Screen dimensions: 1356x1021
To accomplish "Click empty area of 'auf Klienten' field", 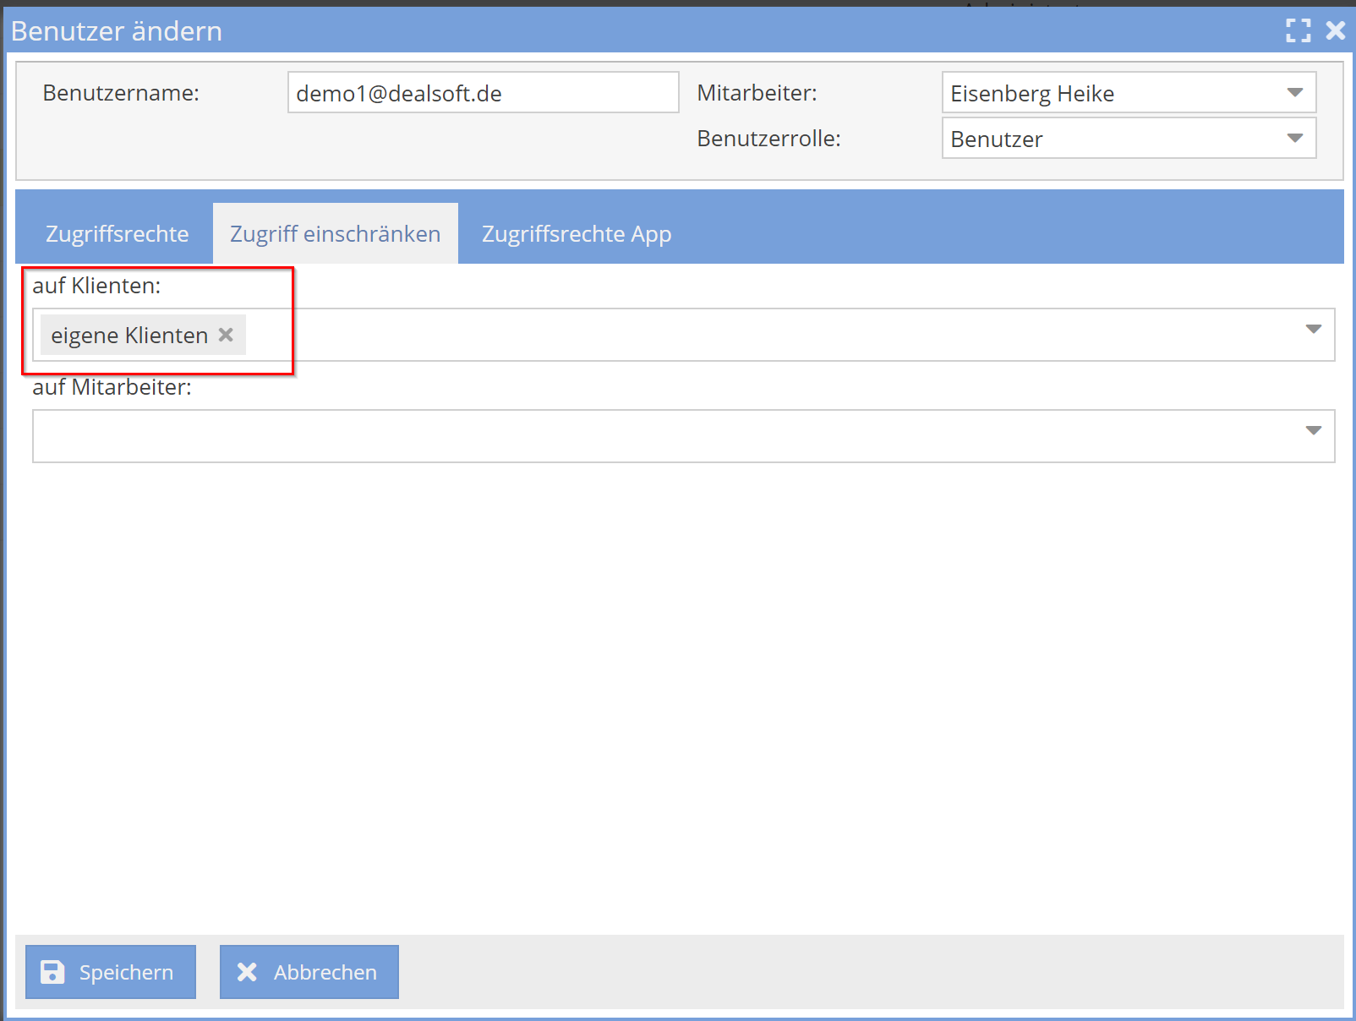I will pyautogui.click(x=761, y=336).
